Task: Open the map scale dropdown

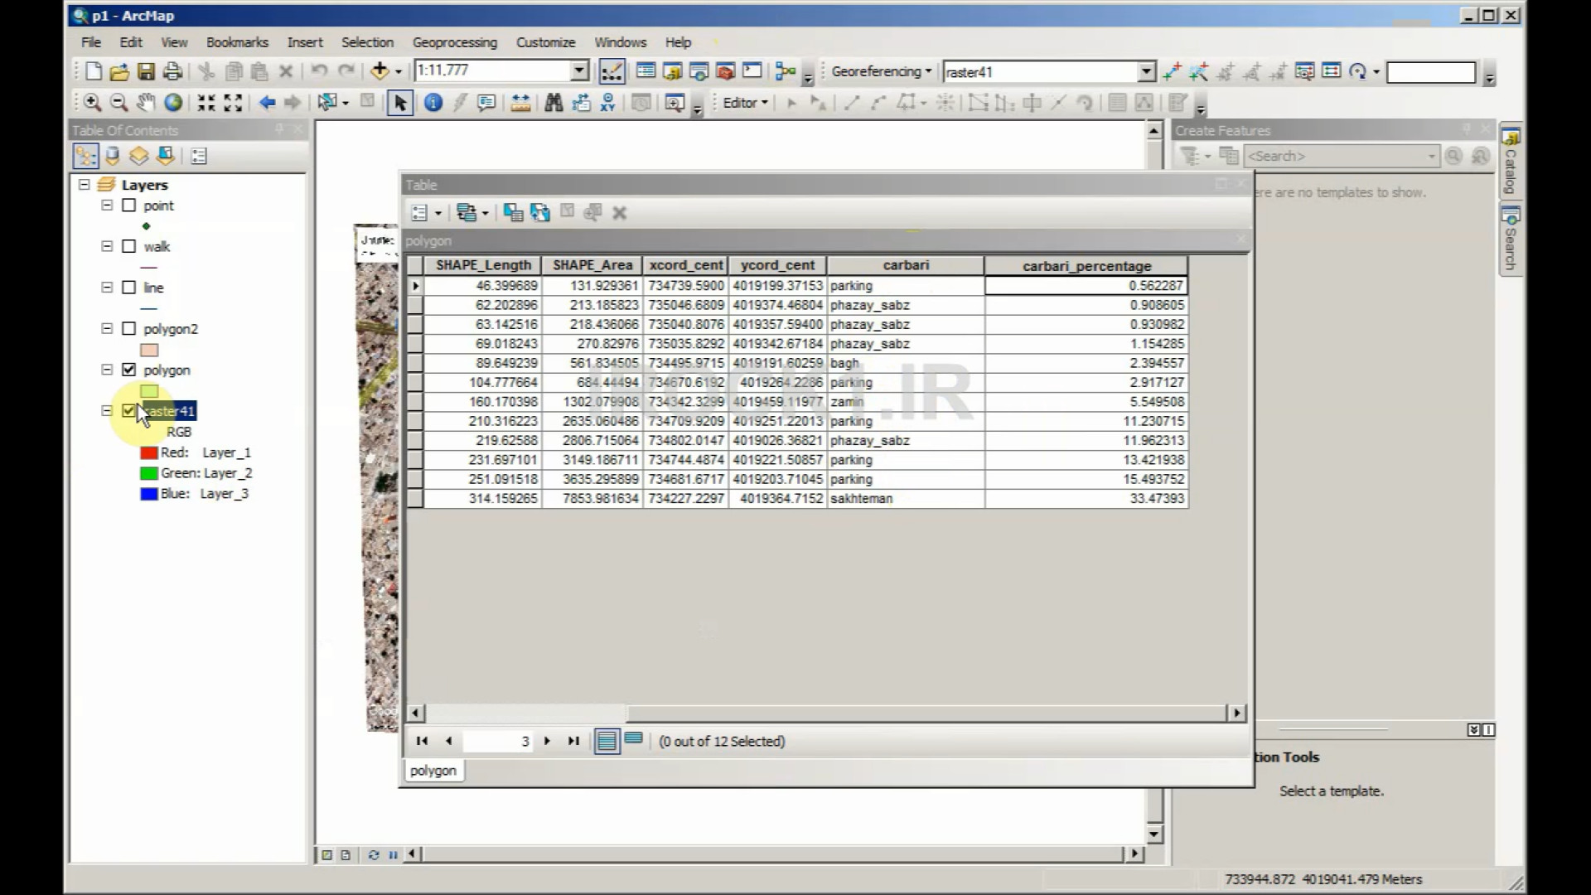Action: coord(580,71)
